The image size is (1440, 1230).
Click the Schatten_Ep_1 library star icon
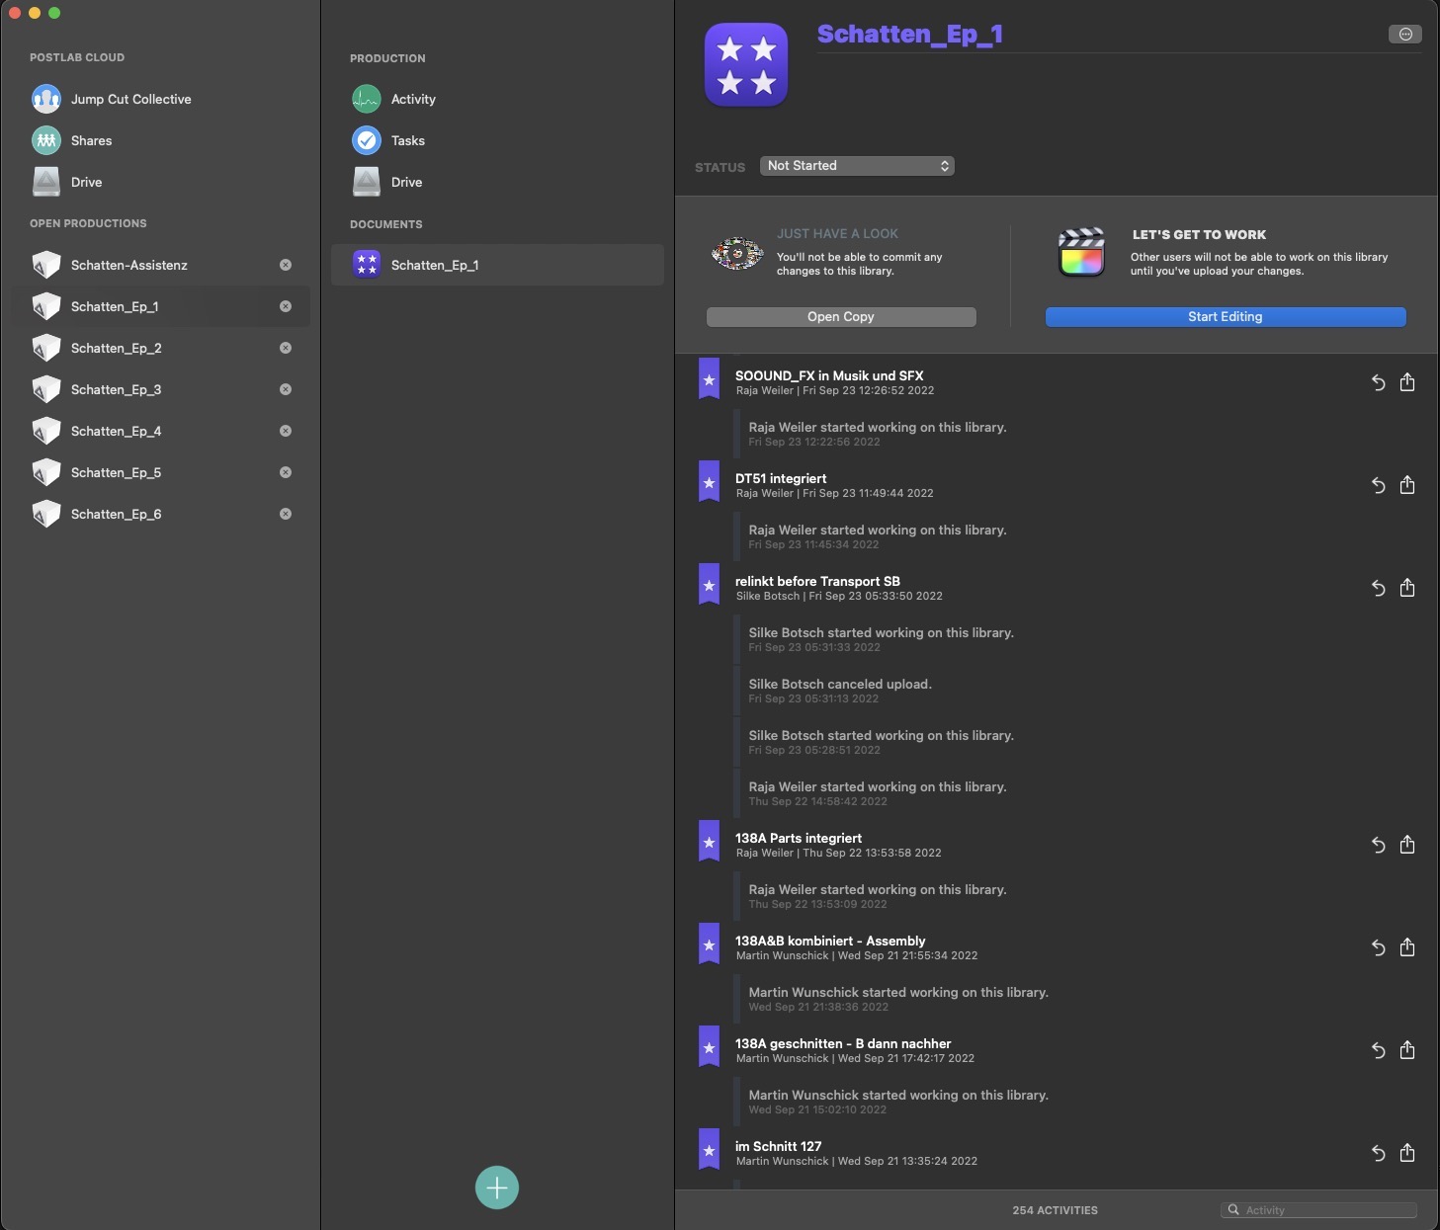click(746, 64)
